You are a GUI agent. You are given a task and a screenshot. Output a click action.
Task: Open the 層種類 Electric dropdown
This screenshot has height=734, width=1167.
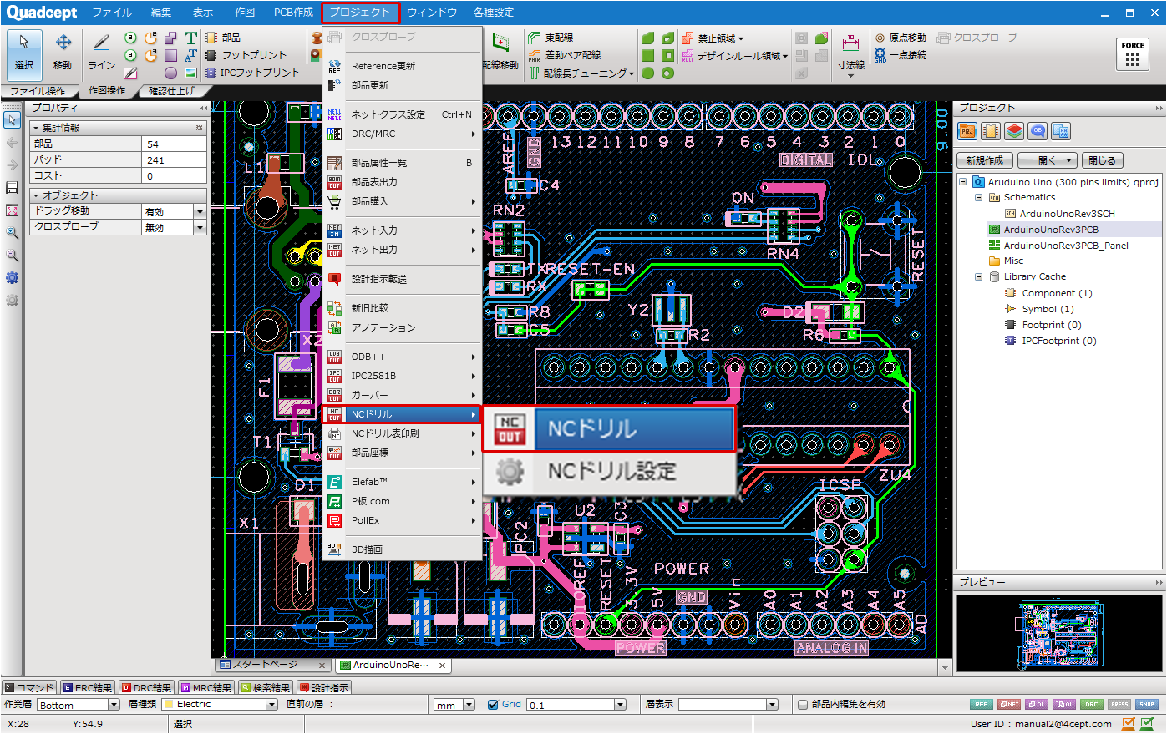pyautogui.click(x=271, y=705)
